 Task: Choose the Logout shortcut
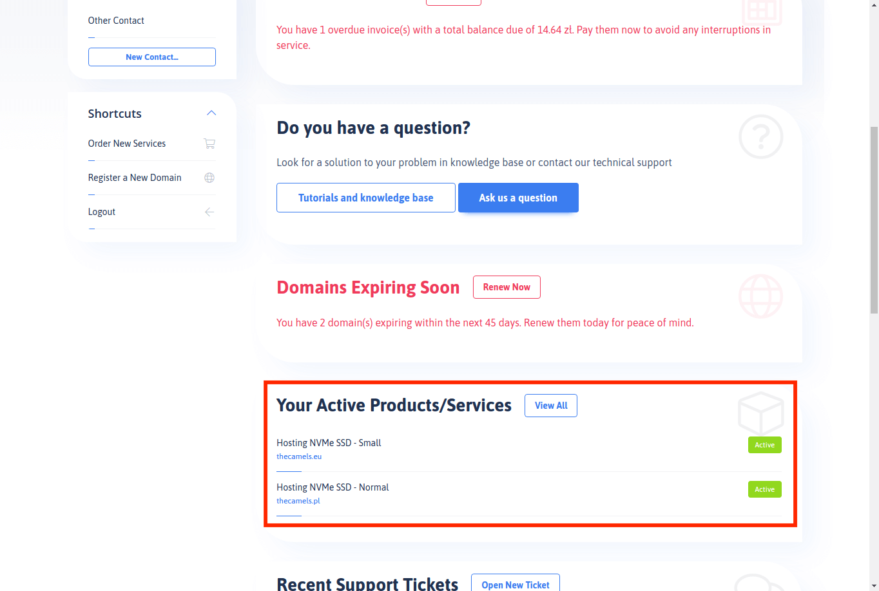[x=102, y=212]
